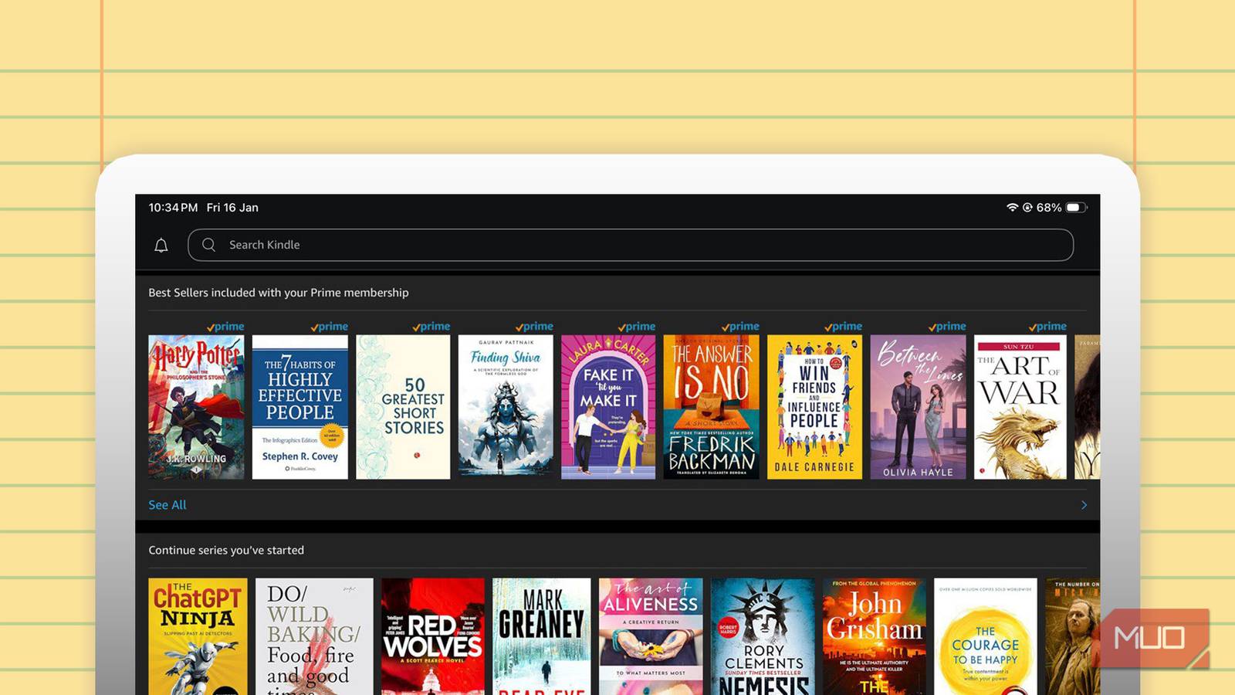Click the battery icon showing 68%

pos(1074,207)
